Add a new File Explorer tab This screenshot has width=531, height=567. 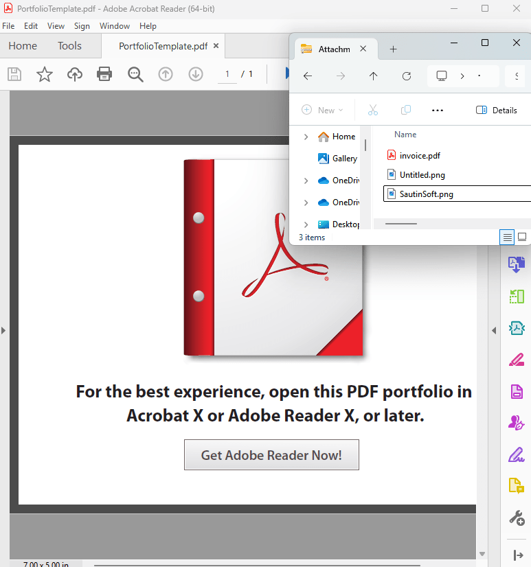393,49
